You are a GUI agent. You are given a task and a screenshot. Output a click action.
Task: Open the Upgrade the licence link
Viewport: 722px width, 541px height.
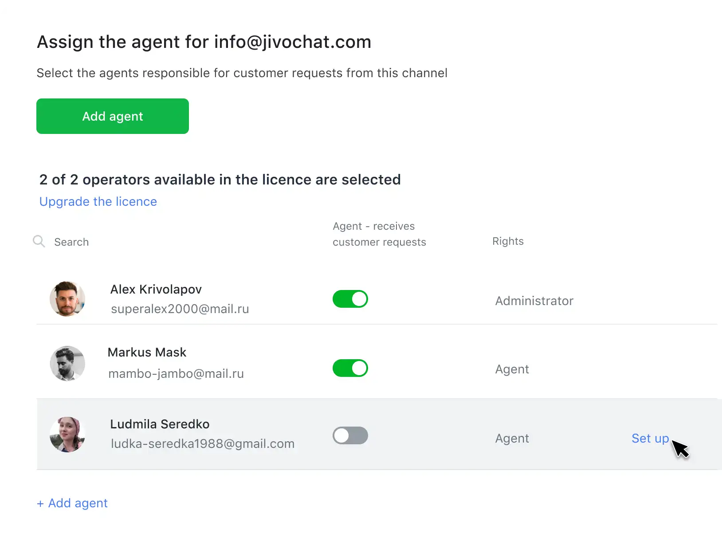click(x=98, y=202)
